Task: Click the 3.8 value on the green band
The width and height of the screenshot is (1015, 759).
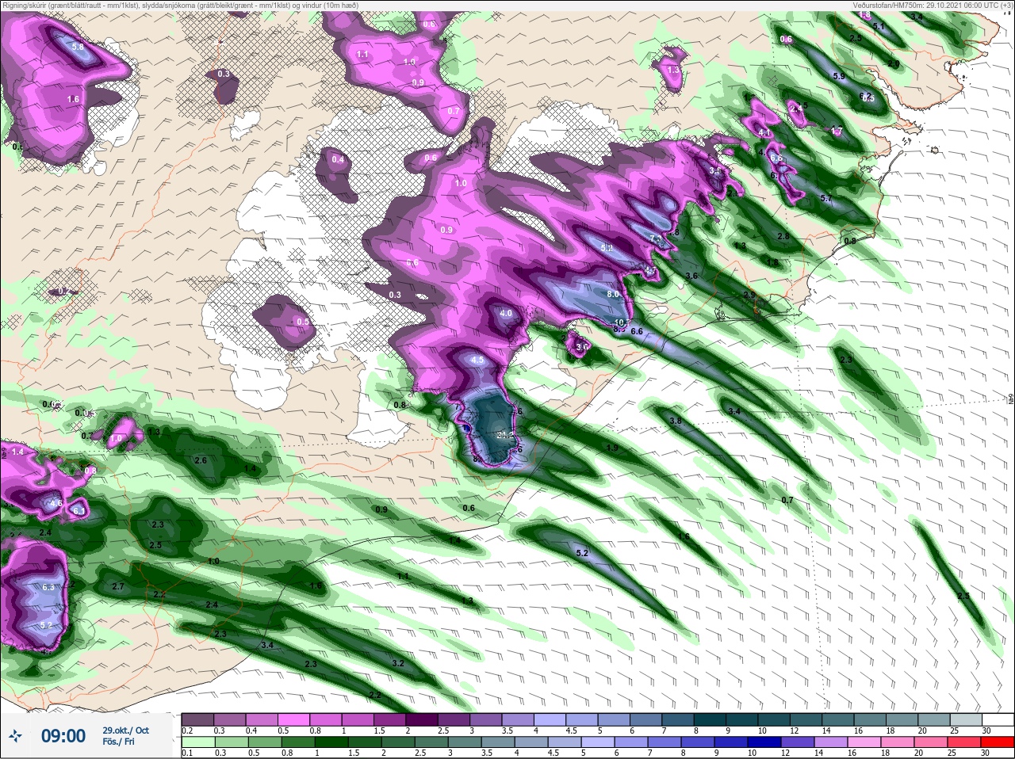Action: click(x=676, y=421)
